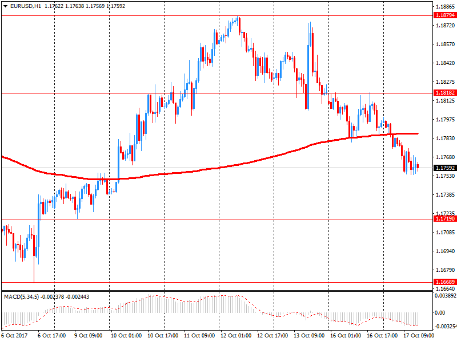Select the 10 Oct 01:00 time axis label

126,336
